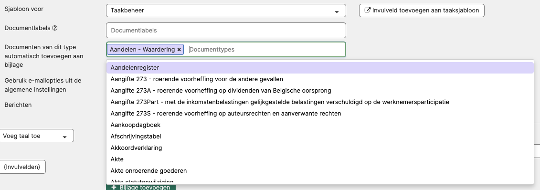This screenshot has width=540, height=190.
Task: Select the Akte option
Action: 320,159
